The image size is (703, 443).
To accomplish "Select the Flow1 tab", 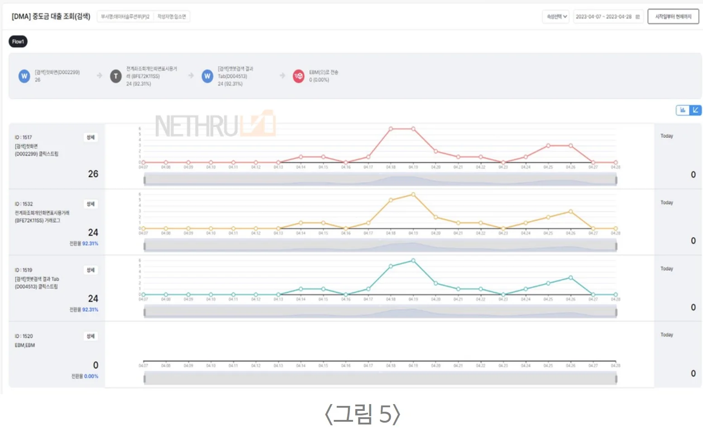I will click(x=18, y=41).
